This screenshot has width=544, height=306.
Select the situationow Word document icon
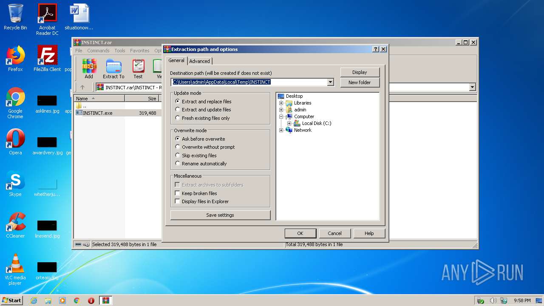click(79, 17)
